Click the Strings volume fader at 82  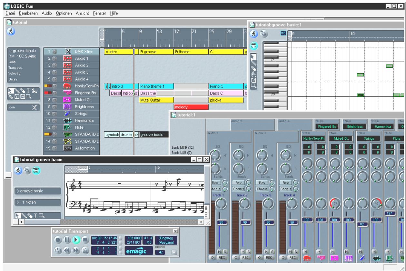click(x=363, y=224)
